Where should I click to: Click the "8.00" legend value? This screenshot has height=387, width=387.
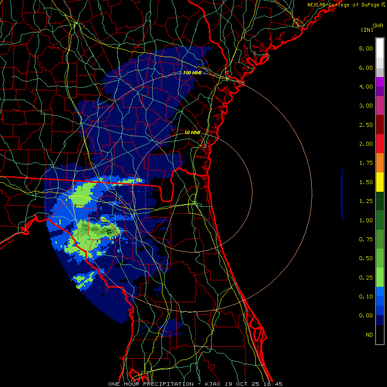click(x=366, y=48)
